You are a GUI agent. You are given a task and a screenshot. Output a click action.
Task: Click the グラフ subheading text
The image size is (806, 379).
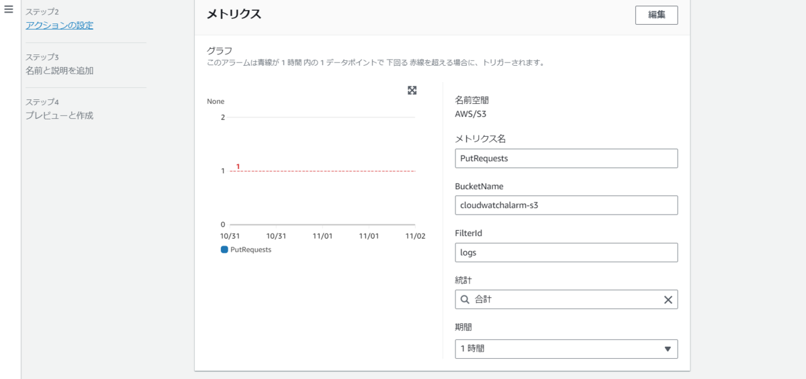[x=220, y=50]
